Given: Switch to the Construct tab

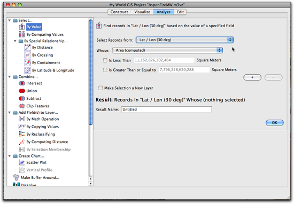Looking at the screenshot, I should pyautogui.click(x=119, y=12).
